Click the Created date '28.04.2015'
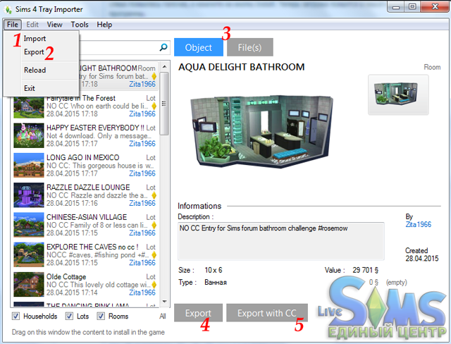The height and width of the screenshot is (344, 451). (422, 259)
